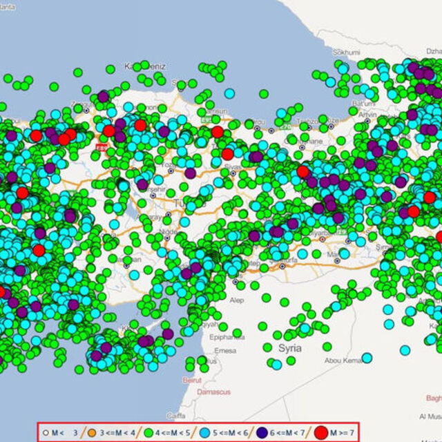Select the dark blue 6<=M<7 legend circle
This screenshot has width=442, height=442.
click(262, 433)
